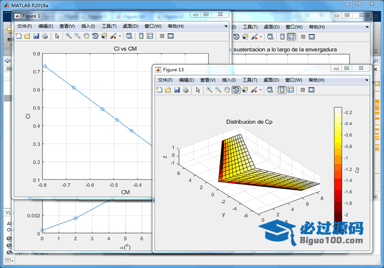This screenshot has width=384, height=268.
Task: Open Brush color dropdown arrow in Figure 1
Action: pyautogui.click(x=120, y=36)
